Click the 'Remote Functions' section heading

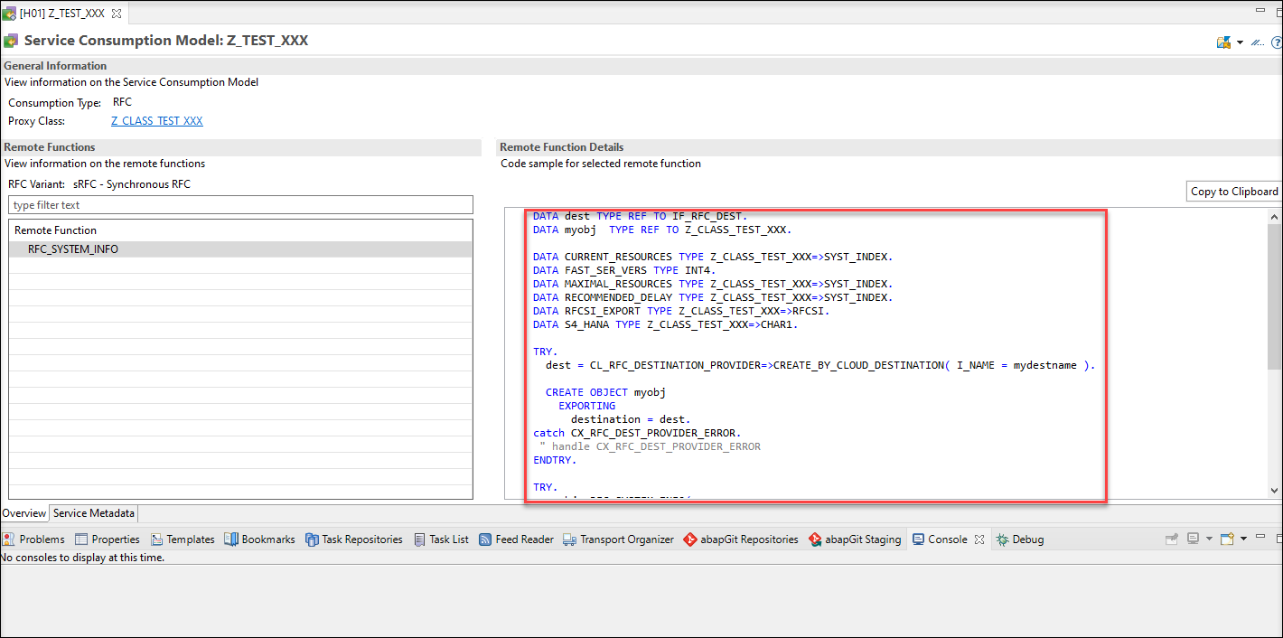50,147
